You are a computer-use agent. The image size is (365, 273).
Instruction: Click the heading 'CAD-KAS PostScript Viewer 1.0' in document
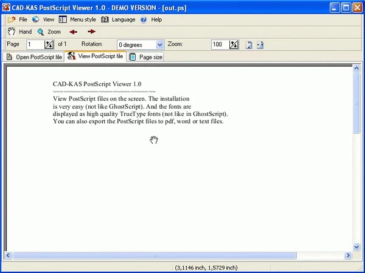click(97, 84)
